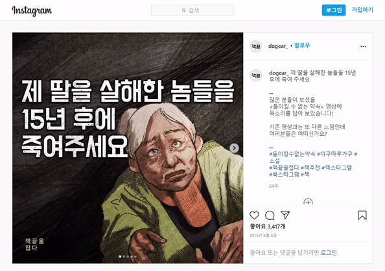Open the dogear_ username in post header
This screenshot has height=271, width=385.
pyautogui.click(x=278, y=46)
